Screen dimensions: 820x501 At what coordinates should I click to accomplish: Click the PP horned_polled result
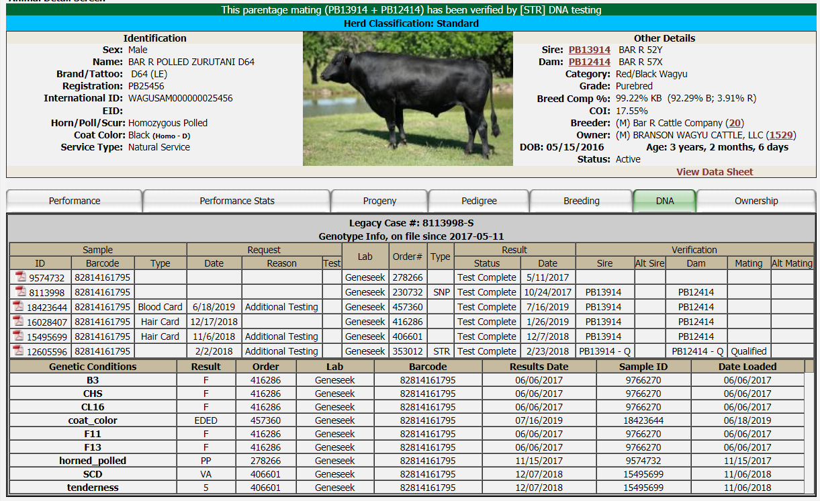(x=206, y=461)
